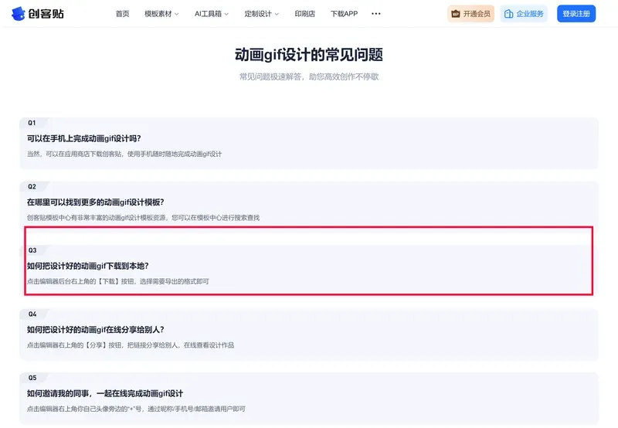
Task: Open the 印刷店 nav item
Action: [x=304, y=14]
